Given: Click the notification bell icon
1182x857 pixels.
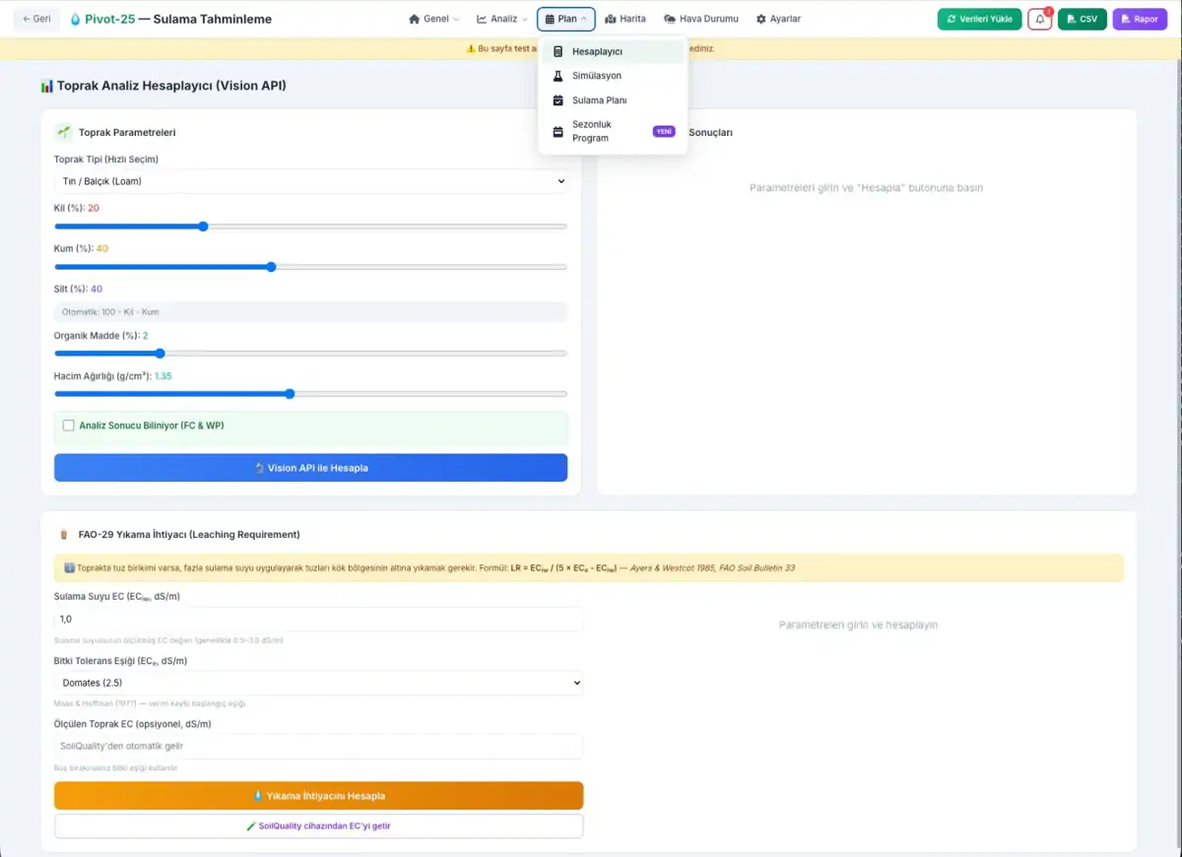Looking at the screenshot, I should [1039, 19].
